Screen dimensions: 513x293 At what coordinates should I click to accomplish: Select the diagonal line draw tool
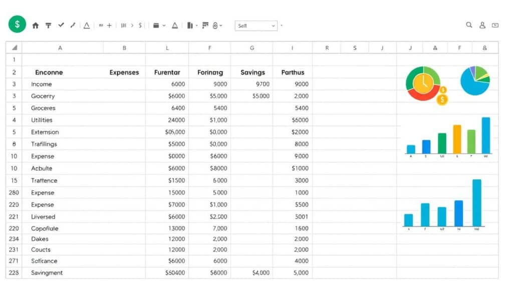coord(73,25)
